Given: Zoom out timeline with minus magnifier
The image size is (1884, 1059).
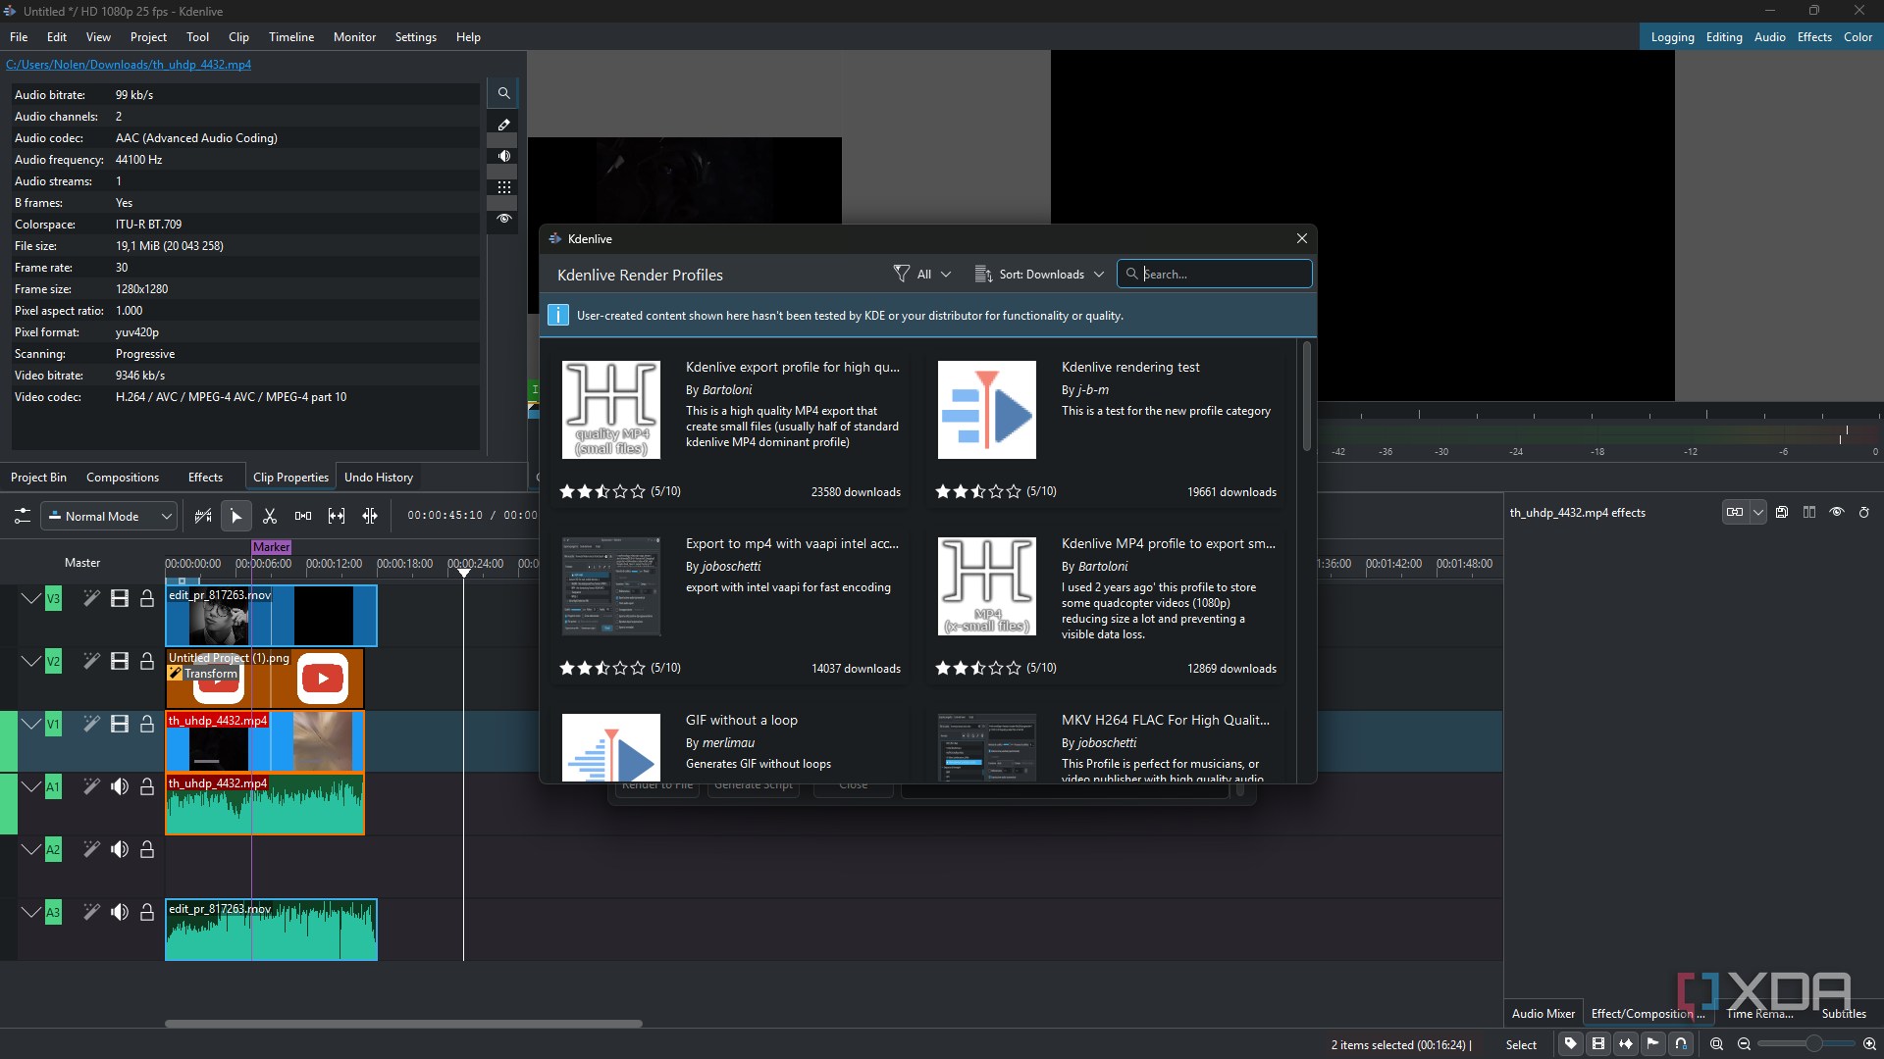Looking at the screenshot, I should pos(1744,1044).
